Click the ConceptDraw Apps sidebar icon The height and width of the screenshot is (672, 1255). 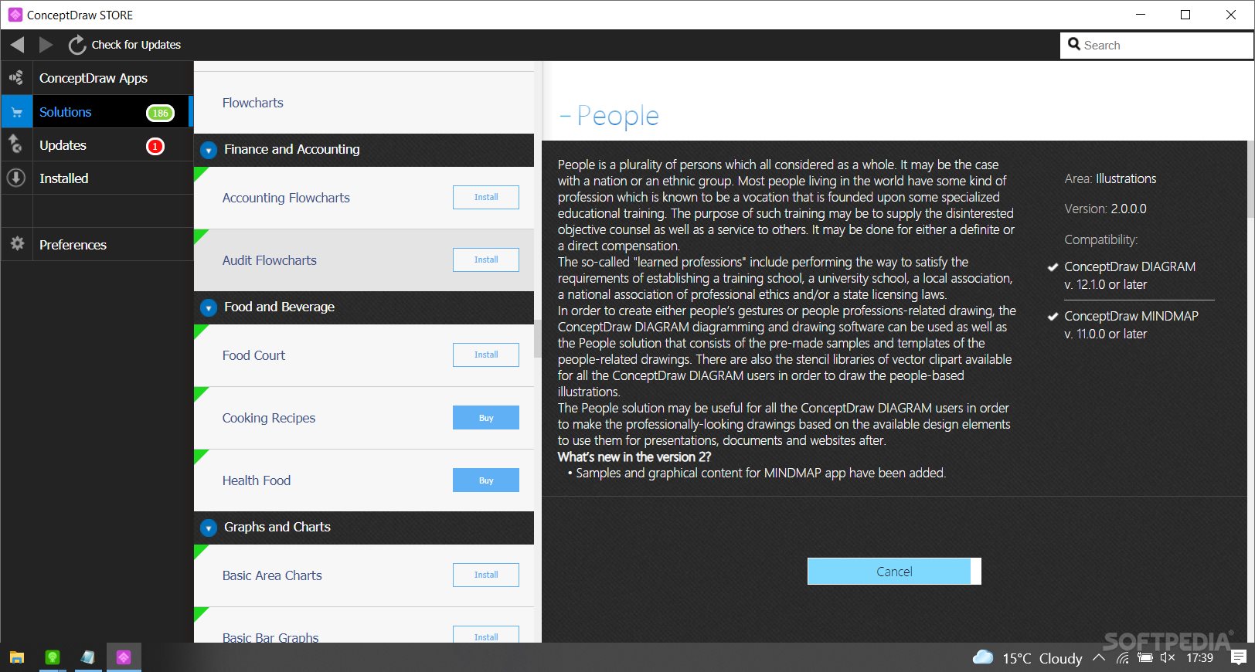(x=16, y=78)
